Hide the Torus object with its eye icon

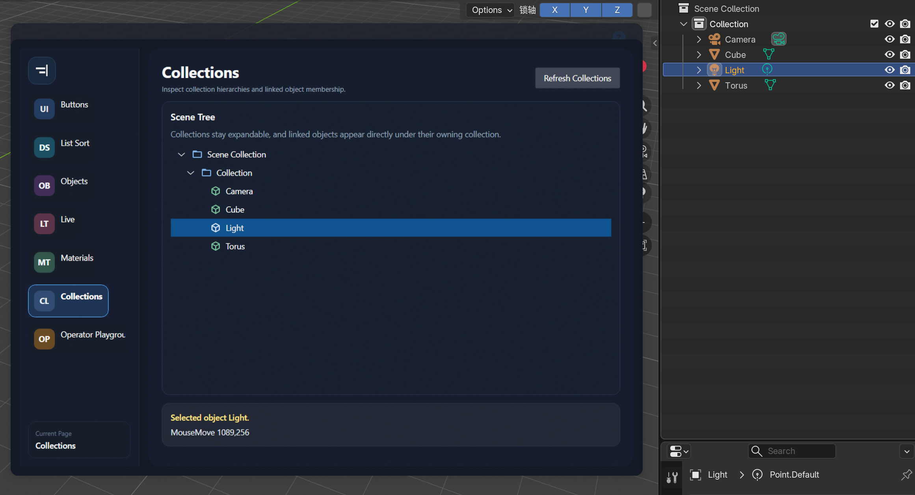pyautogui.click(x=890, y=85)
